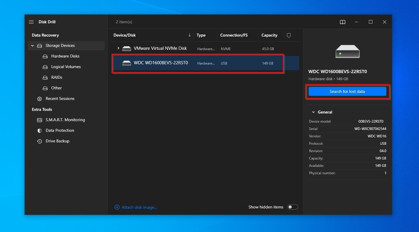Click the Data Protection shield icon
Viewport: 419px width, 232px height.
click(40, 131)
